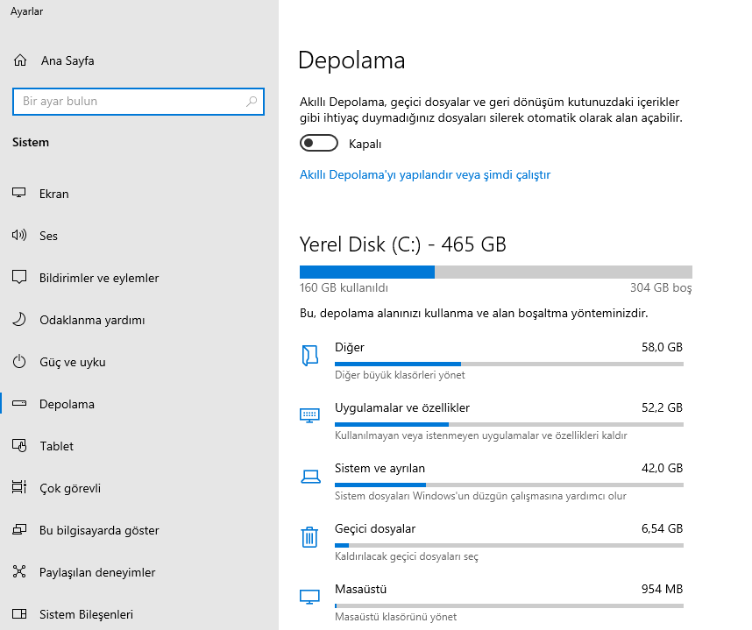This screenshot has height=630, width=752.
Task: Select Paylaşılan deneyimler in the sidebar
Action: (x=96, y=572)
